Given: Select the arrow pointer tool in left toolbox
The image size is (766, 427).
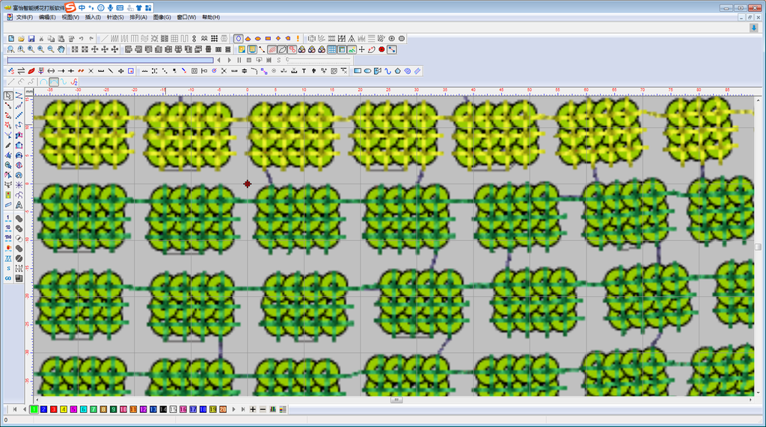Looking at the screenshot, I should (x=8, y=96).
